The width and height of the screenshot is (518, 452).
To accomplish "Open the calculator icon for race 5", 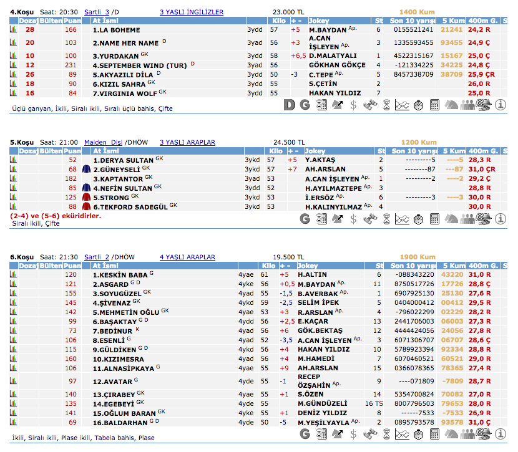I will point(435,219).
